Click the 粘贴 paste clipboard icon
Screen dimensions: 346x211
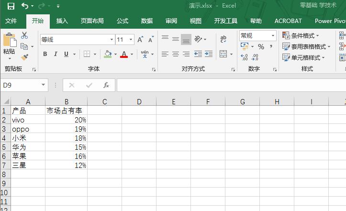pos(9,40)
